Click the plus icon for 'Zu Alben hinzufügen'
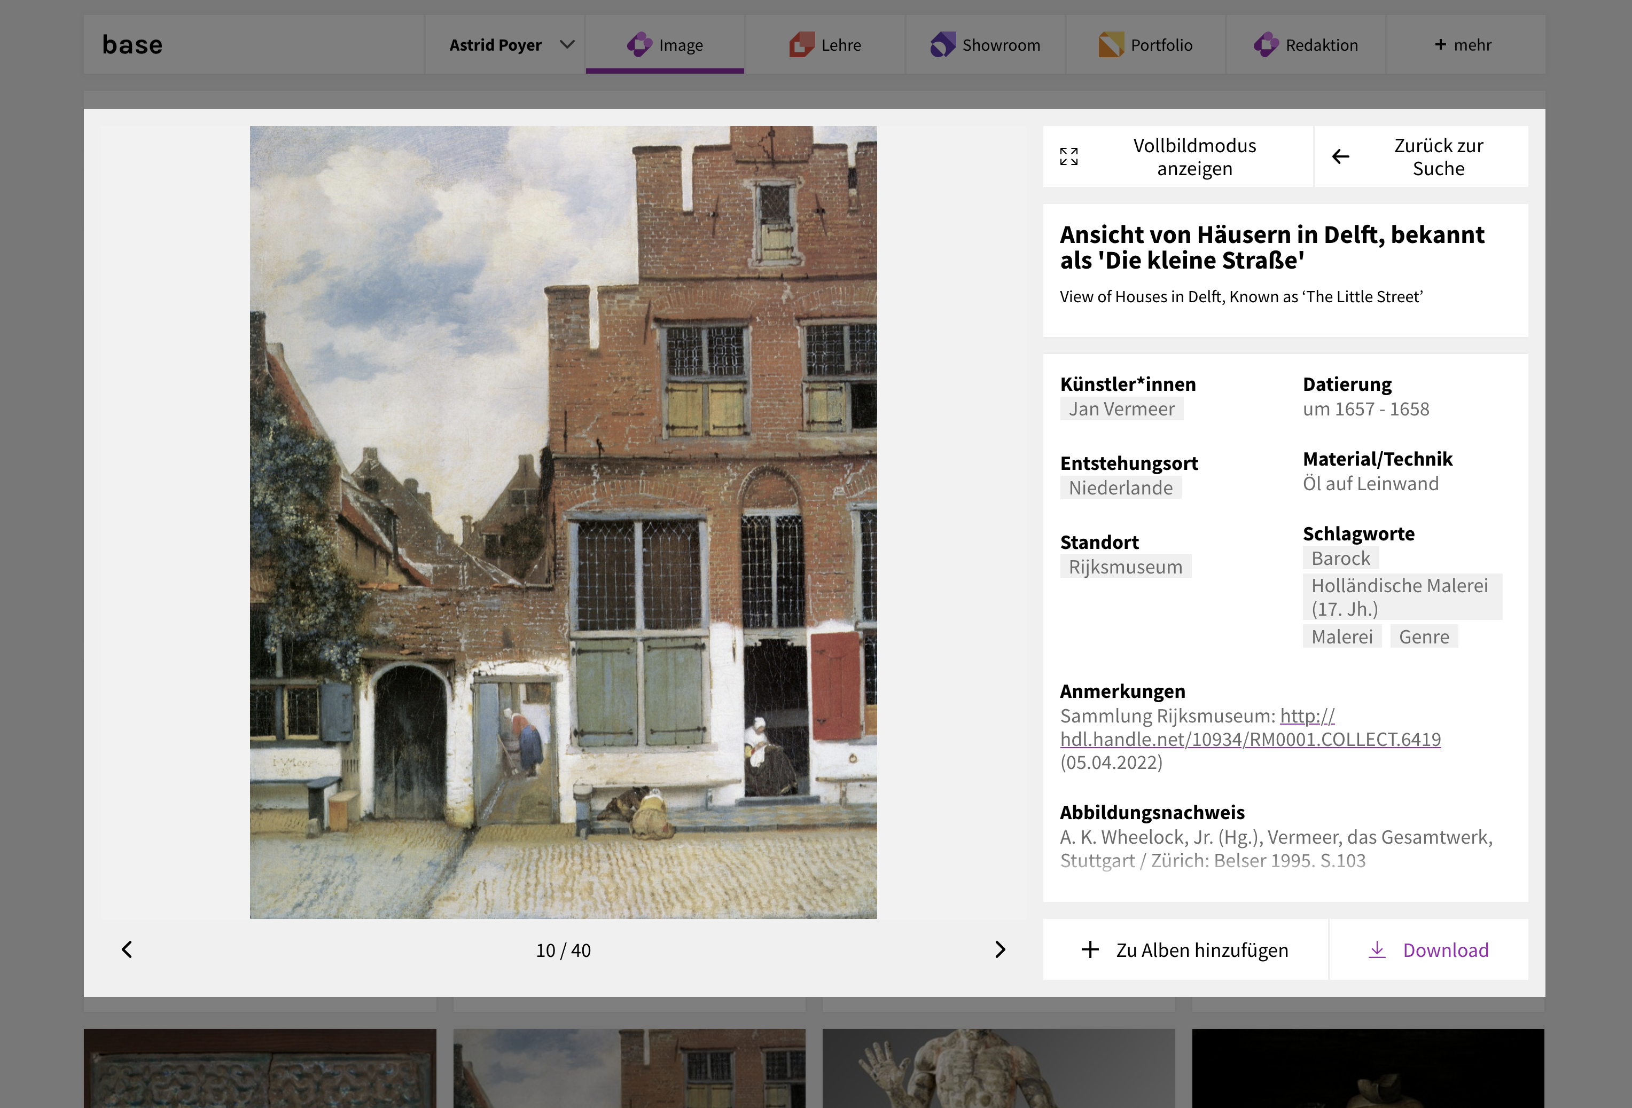1632x1108 pixels. pos(1090,949)
